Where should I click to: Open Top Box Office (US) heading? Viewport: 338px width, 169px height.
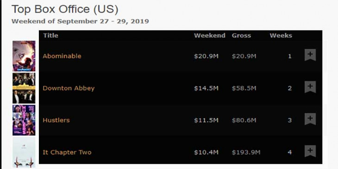65,9
